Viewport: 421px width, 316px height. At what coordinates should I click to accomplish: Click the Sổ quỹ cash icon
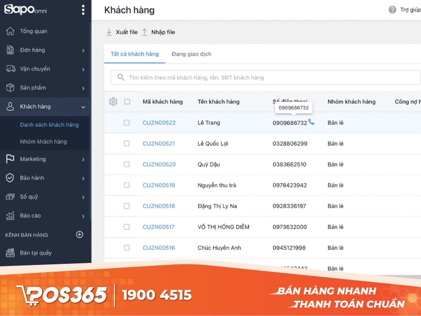point(10,196)
